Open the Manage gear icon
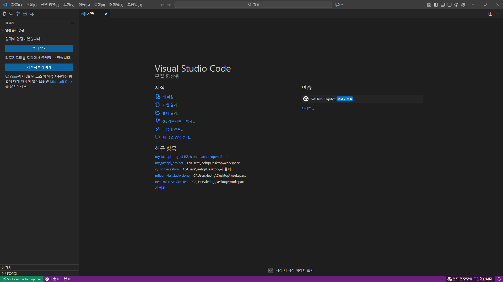 click(x=463, y=5)
